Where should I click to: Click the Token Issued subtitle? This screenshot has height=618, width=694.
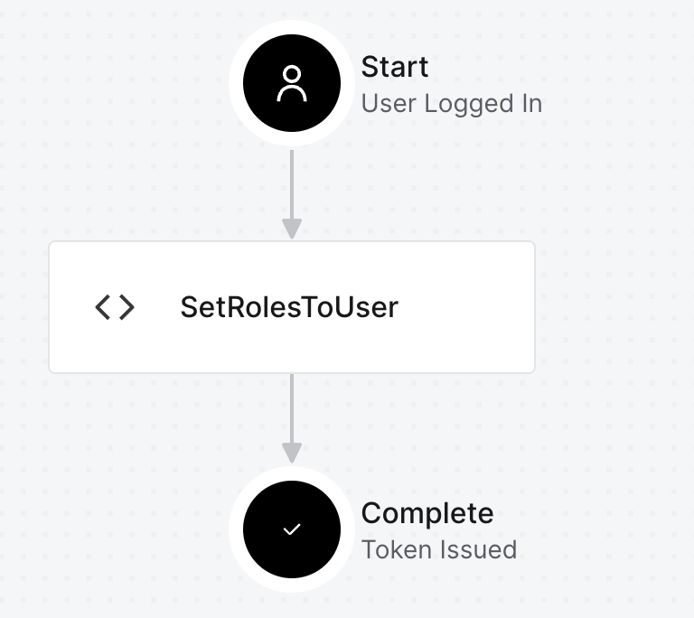pos(439,549)
